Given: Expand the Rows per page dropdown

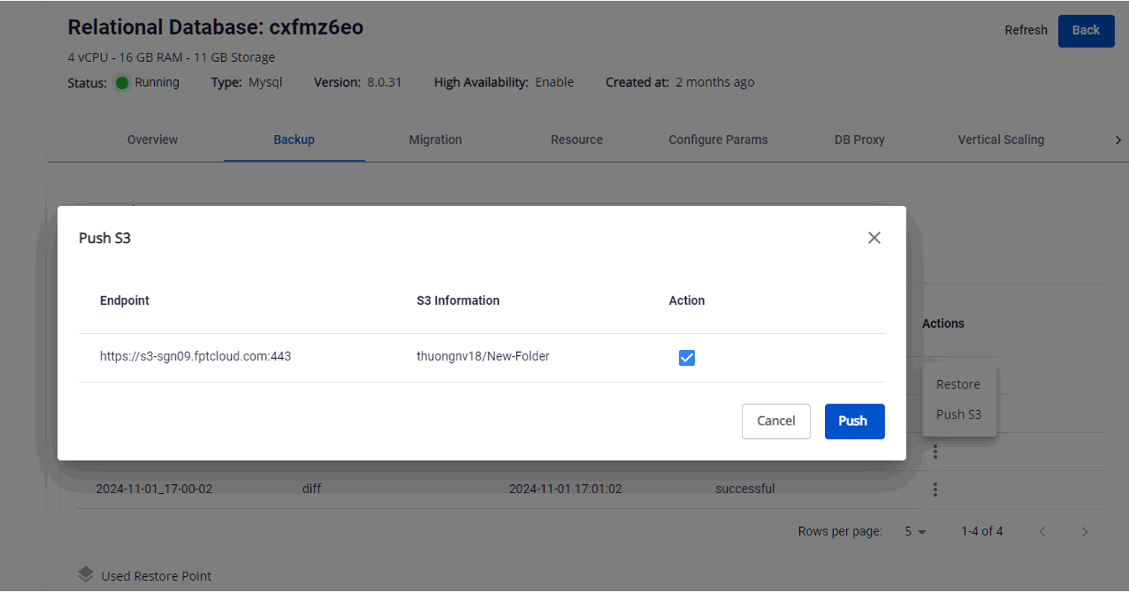Looking at the screenshot, I should (915, 532).
